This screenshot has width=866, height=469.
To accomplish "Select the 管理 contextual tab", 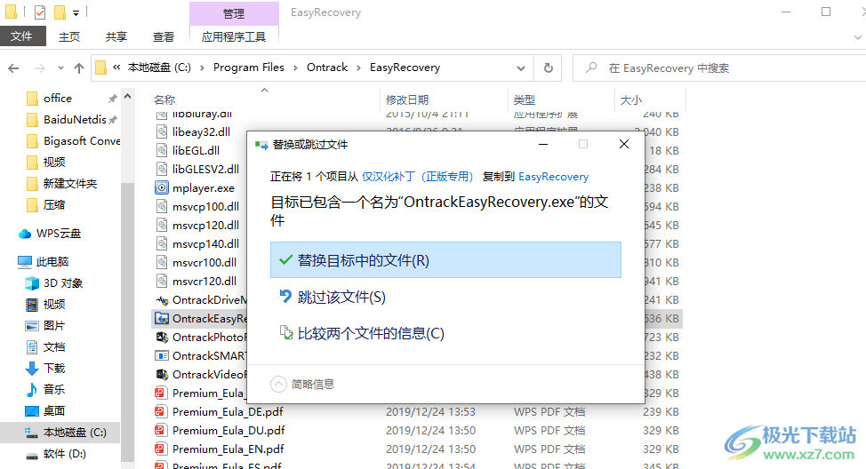I will coord(234,13).
